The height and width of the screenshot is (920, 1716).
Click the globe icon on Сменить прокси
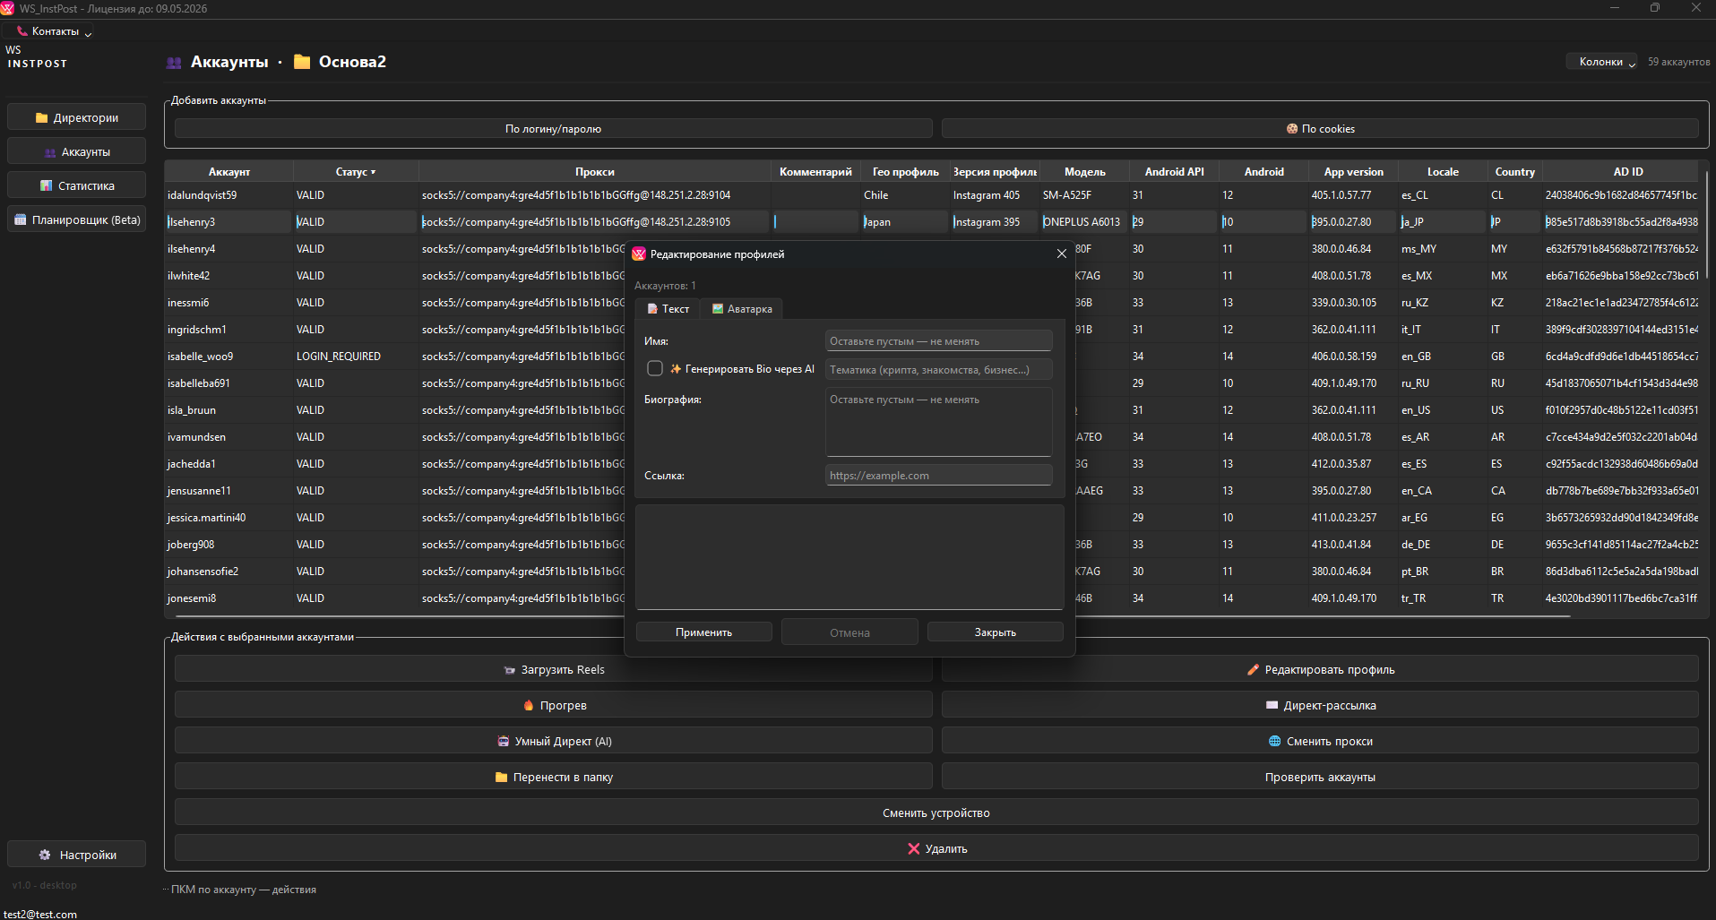coord(1274,741)
